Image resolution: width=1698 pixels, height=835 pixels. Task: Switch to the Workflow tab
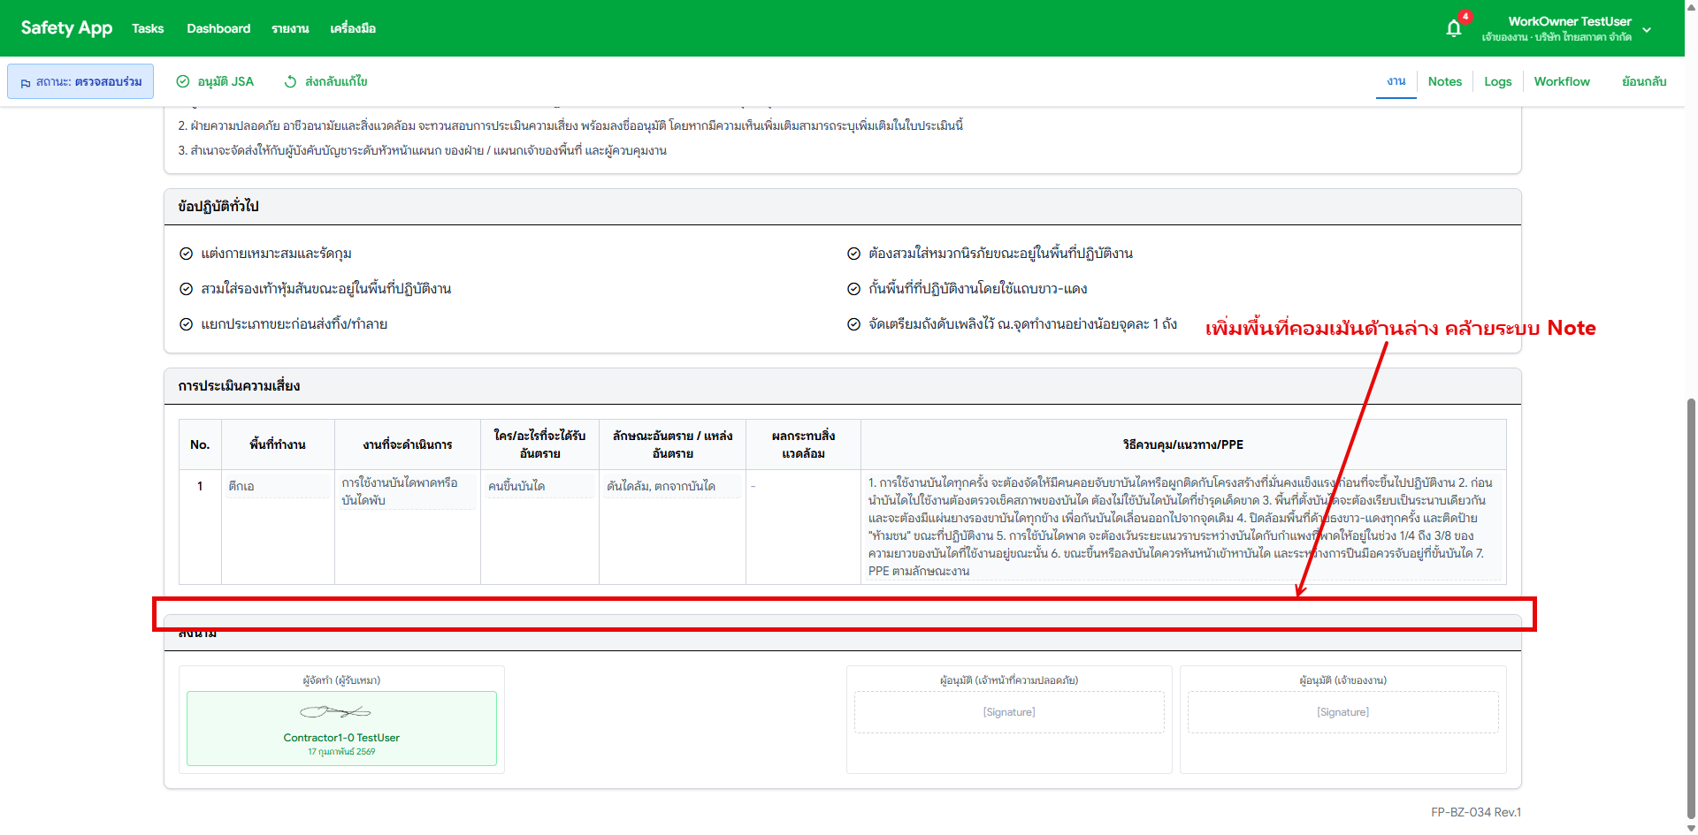click(x=1561, y=81)
